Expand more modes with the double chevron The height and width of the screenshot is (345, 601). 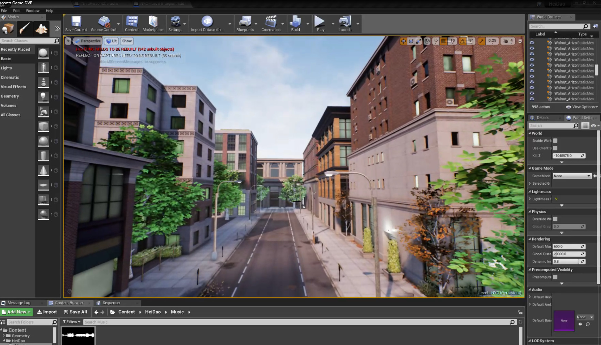tap(57, 29)
